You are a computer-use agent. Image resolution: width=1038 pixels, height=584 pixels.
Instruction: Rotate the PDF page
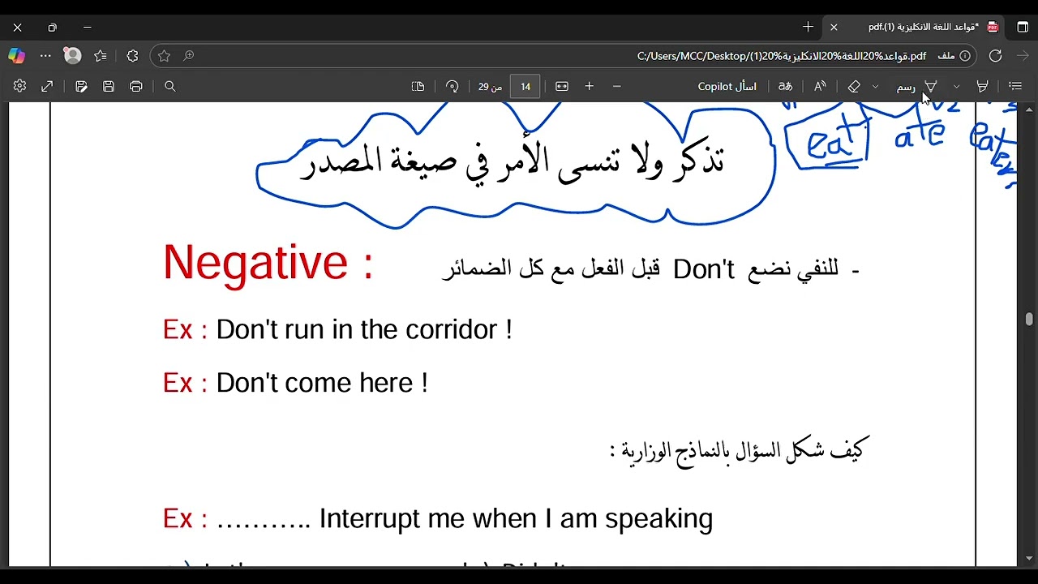coord(453,86)
